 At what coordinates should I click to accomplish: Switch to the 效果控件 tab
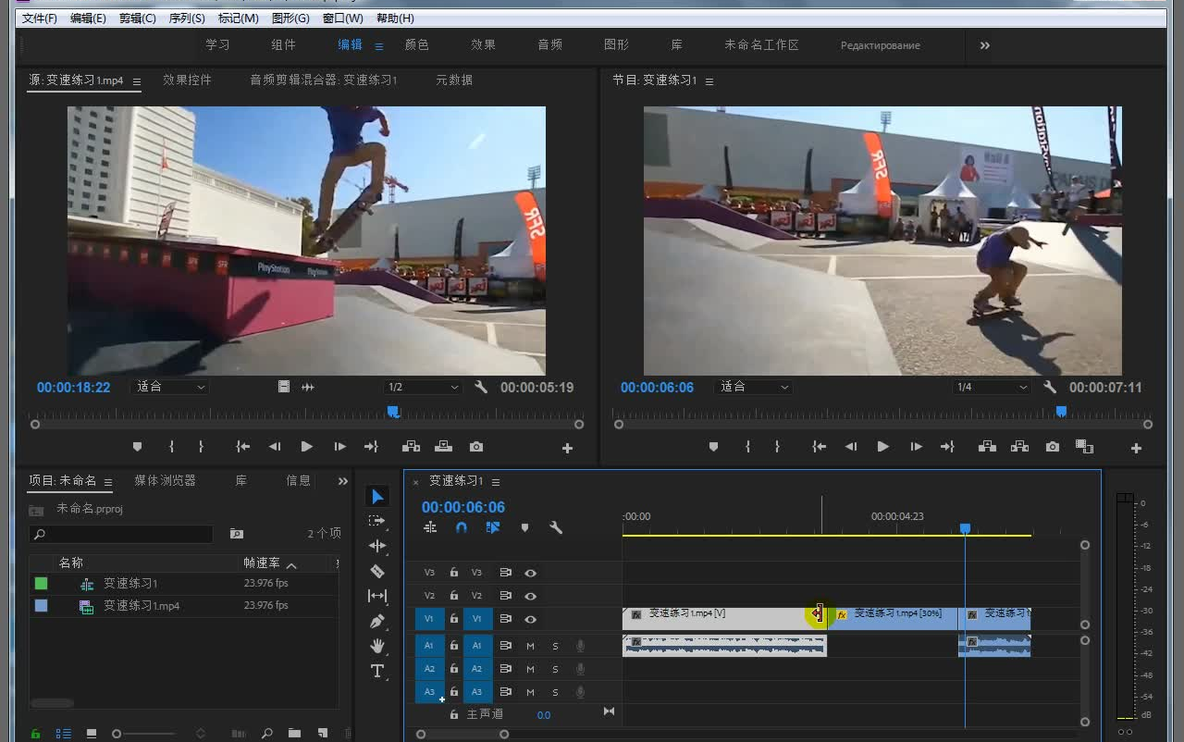pyautogui.click(x=187, y=80)
